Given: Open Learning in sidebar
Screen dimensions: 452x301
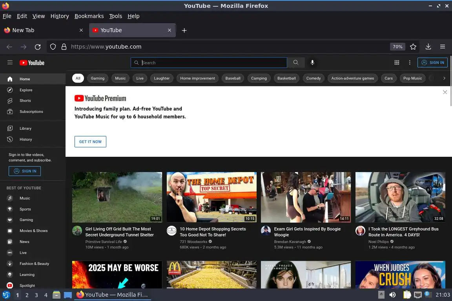Looking at the screenshot, I should pos(33,274).
